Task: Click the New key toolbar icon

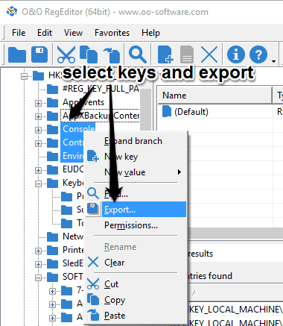Action: click(x=165, y=54)
